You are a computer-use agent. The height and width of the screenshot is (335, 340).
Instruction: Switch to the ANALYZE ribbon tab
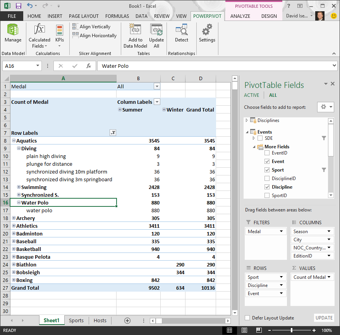click(x=240, y=16)
